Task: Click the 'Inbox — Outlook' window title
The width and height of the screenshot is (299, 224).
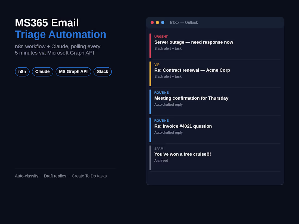Action: tap(184, 23)
